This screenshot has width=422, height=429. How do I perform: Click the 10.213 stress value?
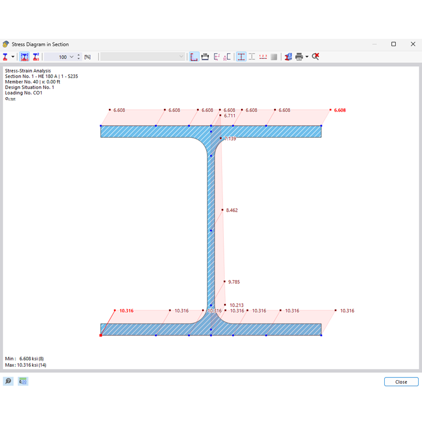point(237,305)
